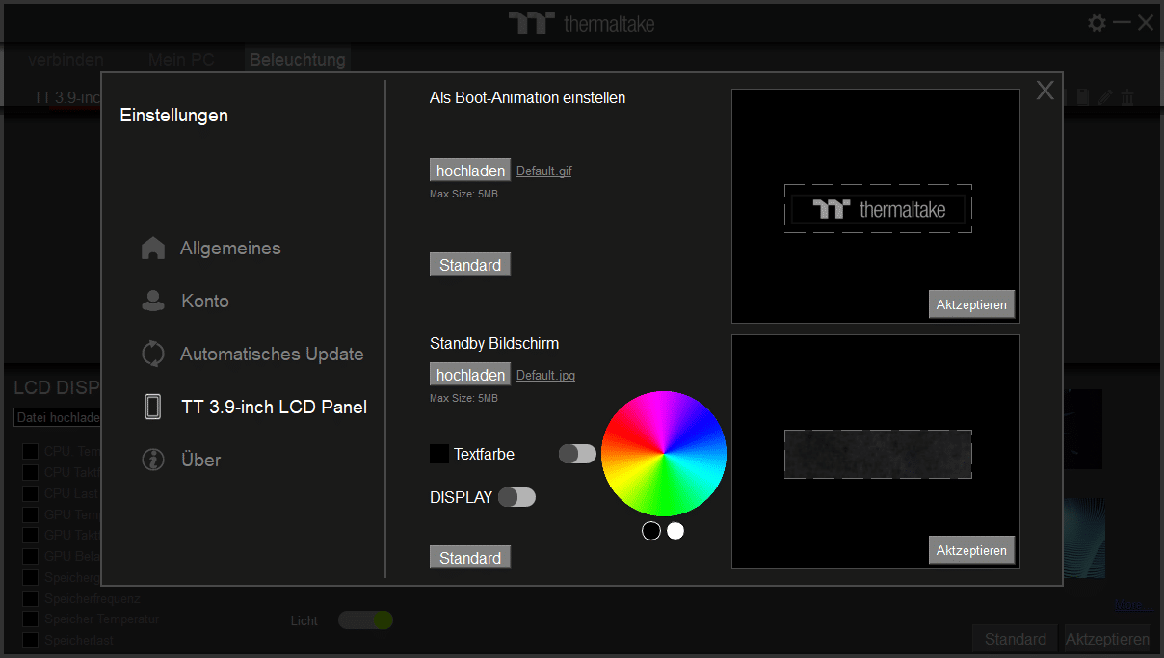The image size is (1164, 658).
Task: Click the Über info icon
Action: point(152,460)
